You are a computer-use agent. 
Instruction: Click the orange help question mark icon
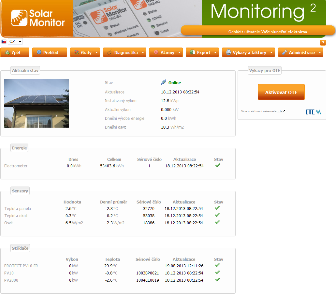323,43
